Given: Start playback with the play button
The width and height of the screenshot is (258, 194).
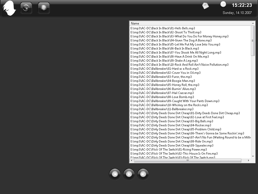Looking at the screenshot, I should pos(129,174).
